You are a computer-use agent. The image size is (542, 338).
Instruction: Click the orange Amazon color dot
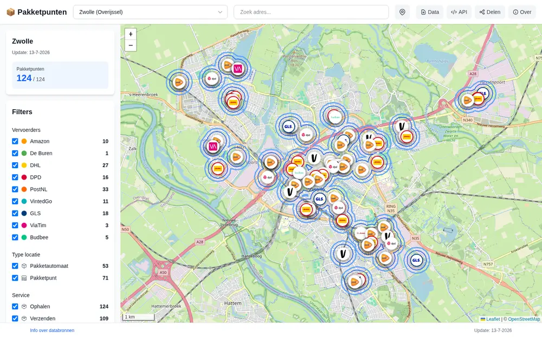(x=24, y=141)
